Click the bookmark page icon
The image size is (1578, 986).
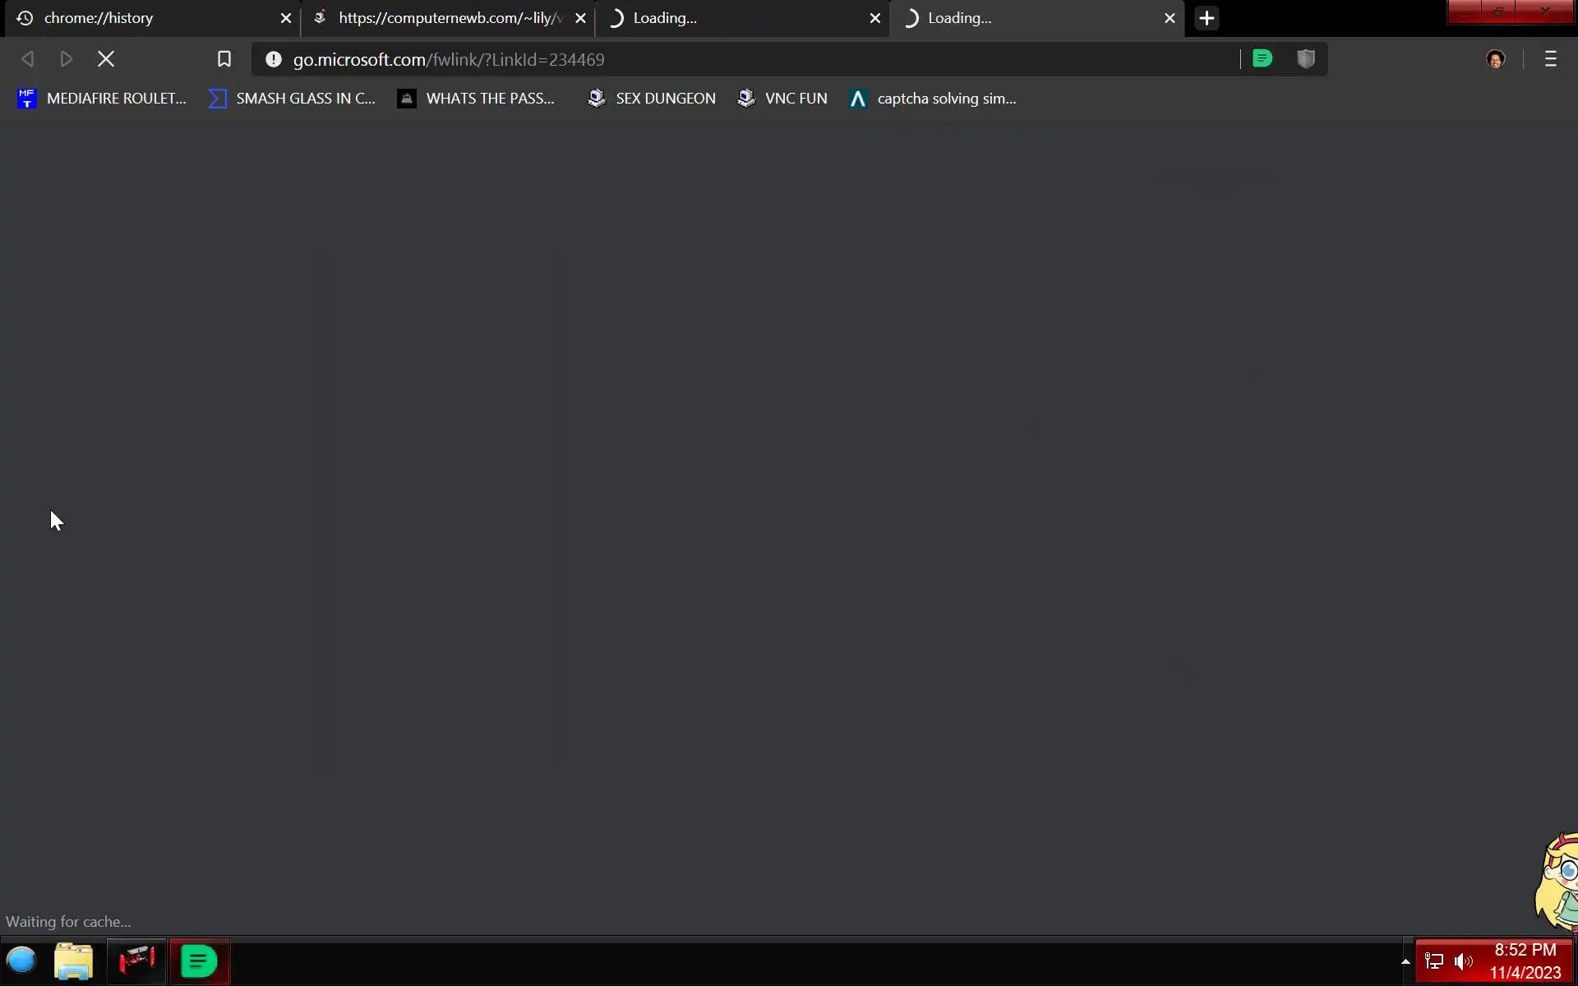point(224,59)
